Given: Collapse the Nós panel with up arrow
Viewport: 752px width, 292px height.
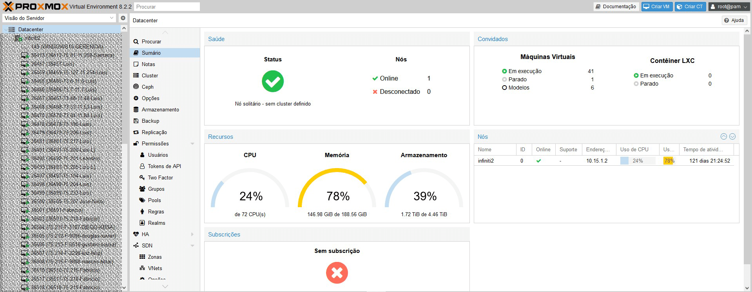Looking at the screenshot, I should point(723,136).
